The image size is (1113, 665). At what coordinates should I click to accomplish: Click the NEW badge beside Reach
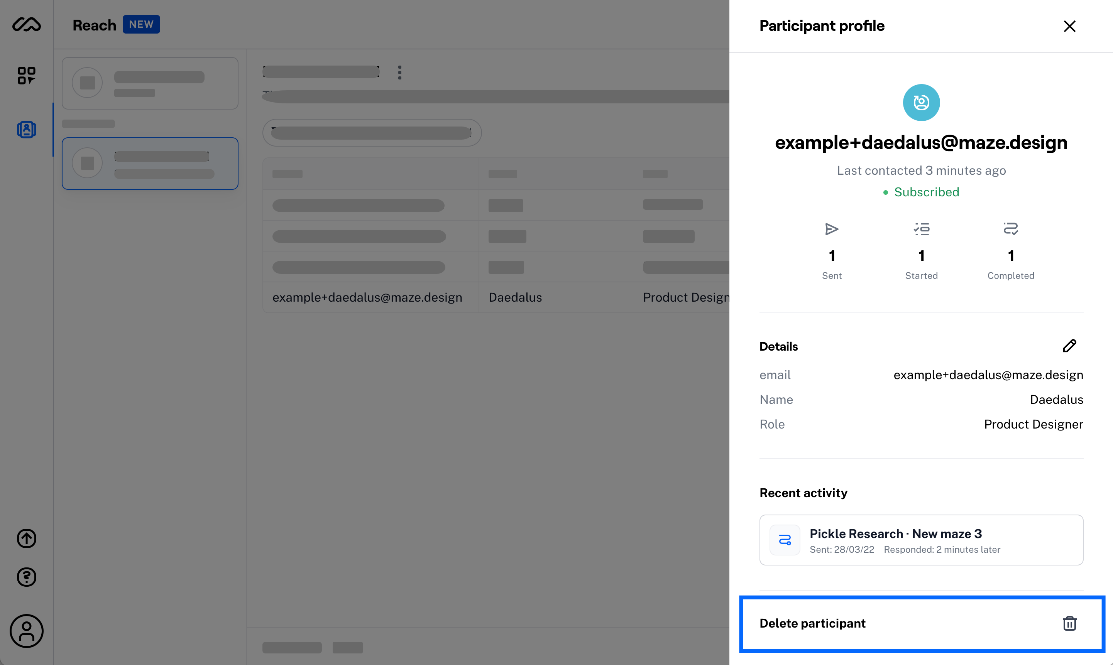click(141, 25)
